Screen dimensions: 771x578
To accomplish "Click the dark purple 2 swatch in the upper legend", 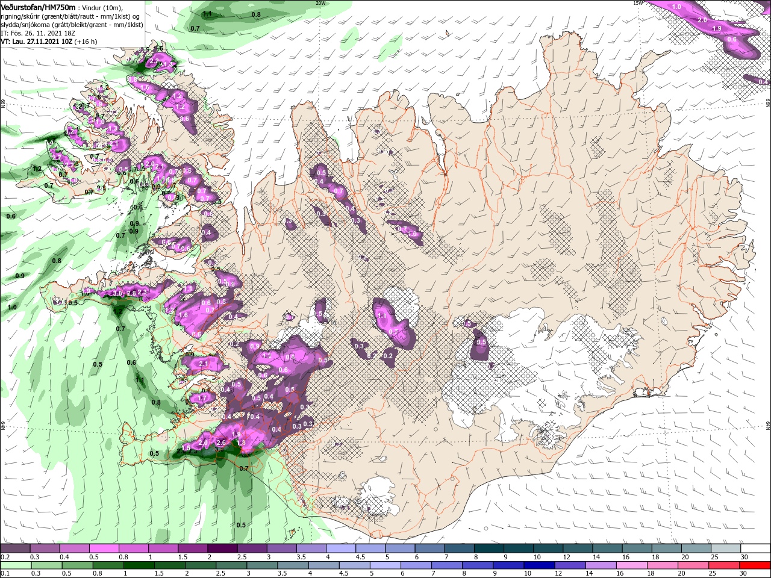I will click(x=222, y=549).
